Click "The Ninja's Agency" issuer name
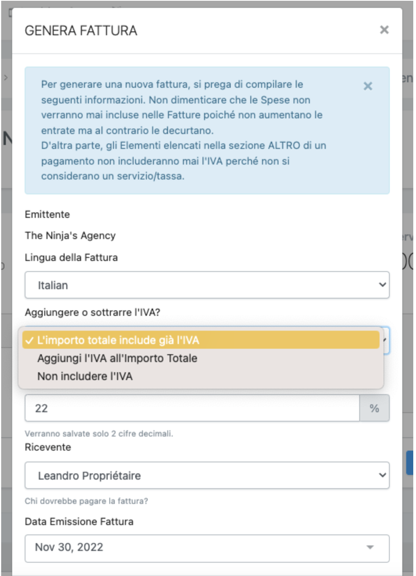Image resolution: width=416 pixels, height=576 pixels. point(70,235)
